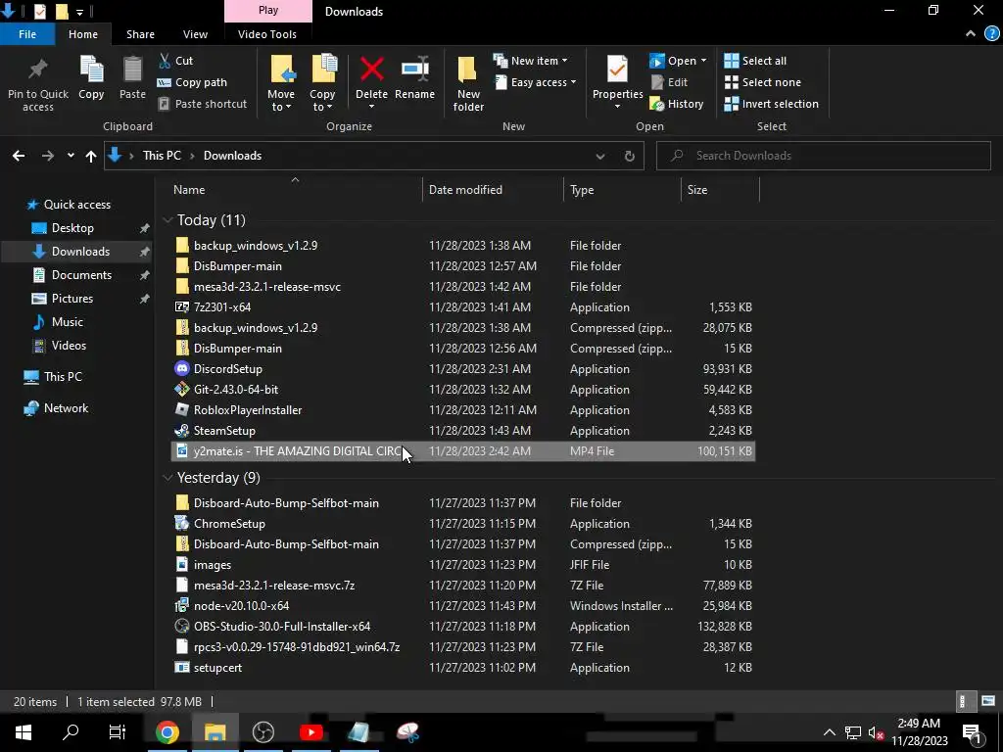Select Music in navigation pane
1003x752 pixels.
pyautogui.click(x=68, y=322)
